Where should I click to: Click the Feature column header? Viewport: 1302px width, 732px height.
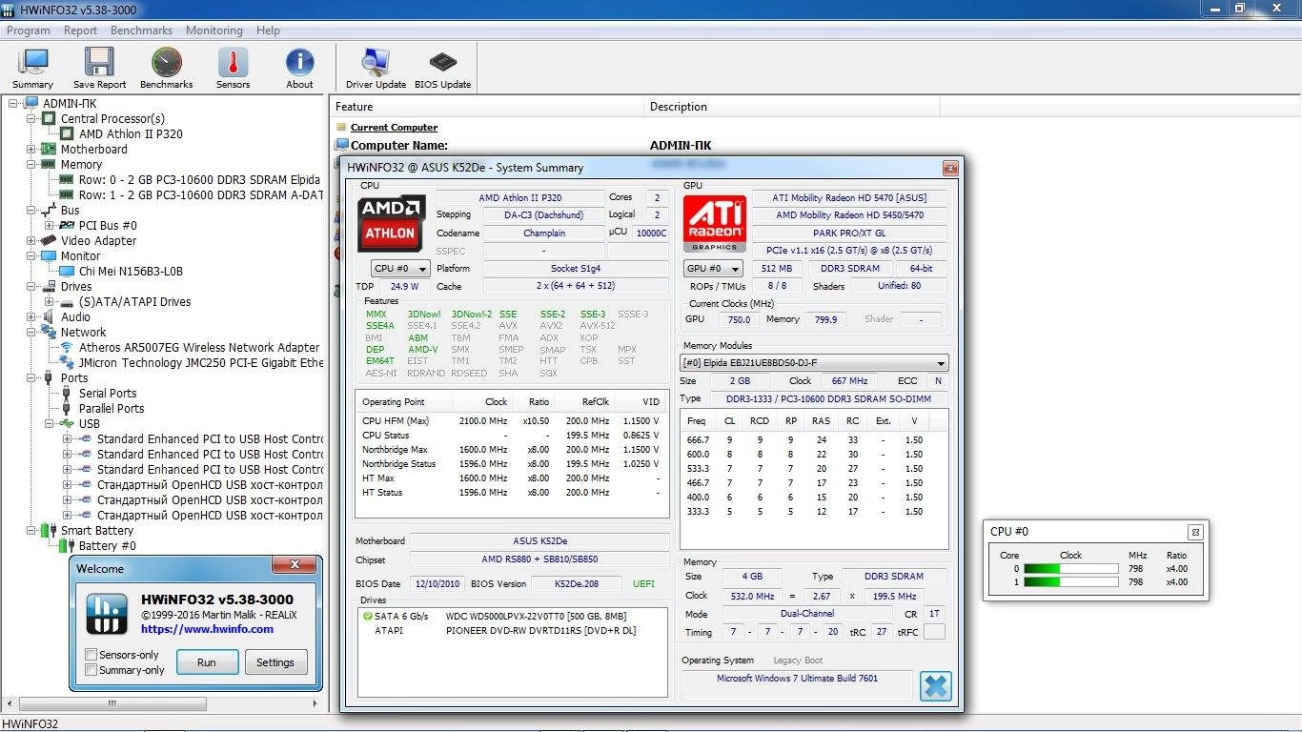tap(487, 107)
